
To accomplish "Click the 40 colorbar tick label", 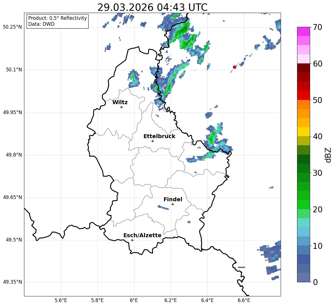I will [317, 136].
